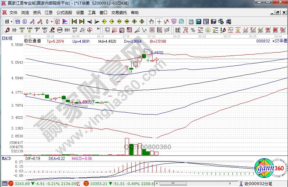Jump to the last K-line bar
The height and width of the screenshot is (187, 288).
click(82, 22)
